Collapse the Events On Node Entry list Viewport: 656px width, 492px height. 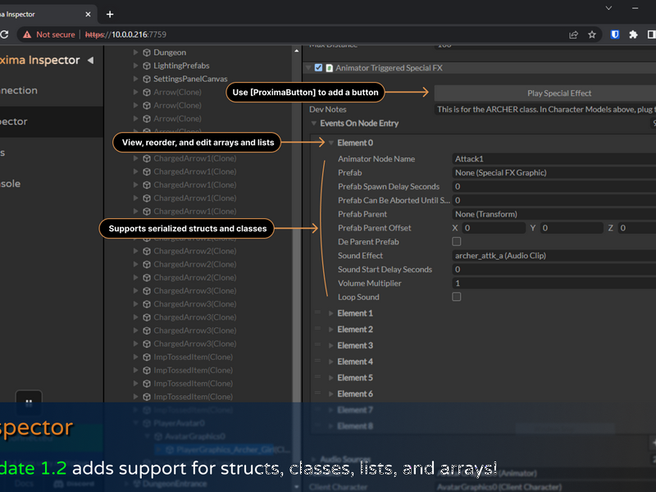pyautogui.click(x=313, y=124)
